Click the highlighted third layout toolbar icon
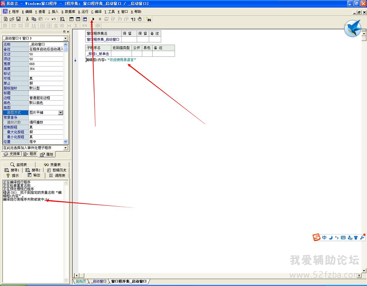The height and width of the screenshot is (286, 367). (x=85, y=19)
